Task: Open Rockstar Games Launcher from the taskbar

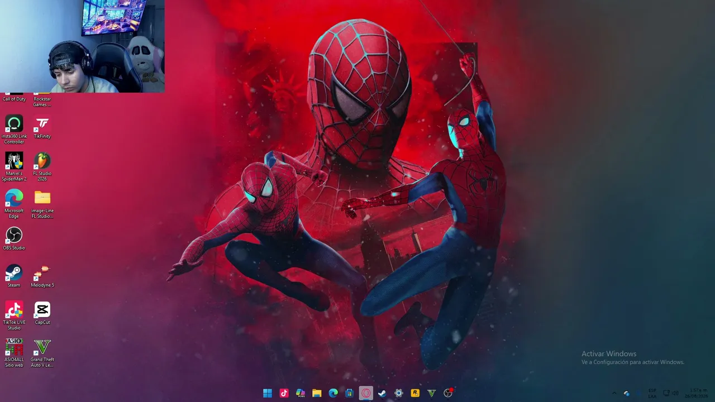Action: (x=415, y=393)
